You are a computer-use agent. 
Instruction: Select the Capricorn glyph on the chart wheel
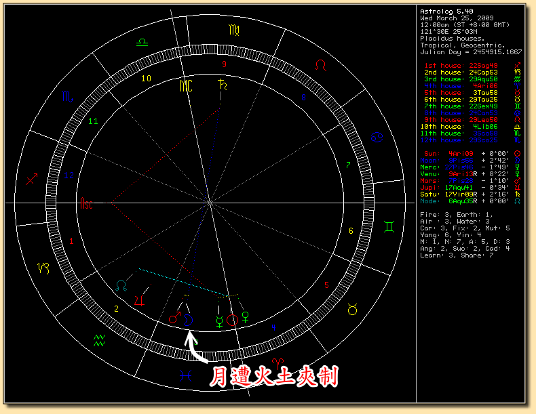(x=43, y=268)
